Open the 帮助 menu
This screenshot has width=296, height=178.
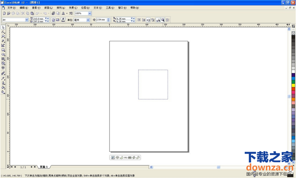135,8
